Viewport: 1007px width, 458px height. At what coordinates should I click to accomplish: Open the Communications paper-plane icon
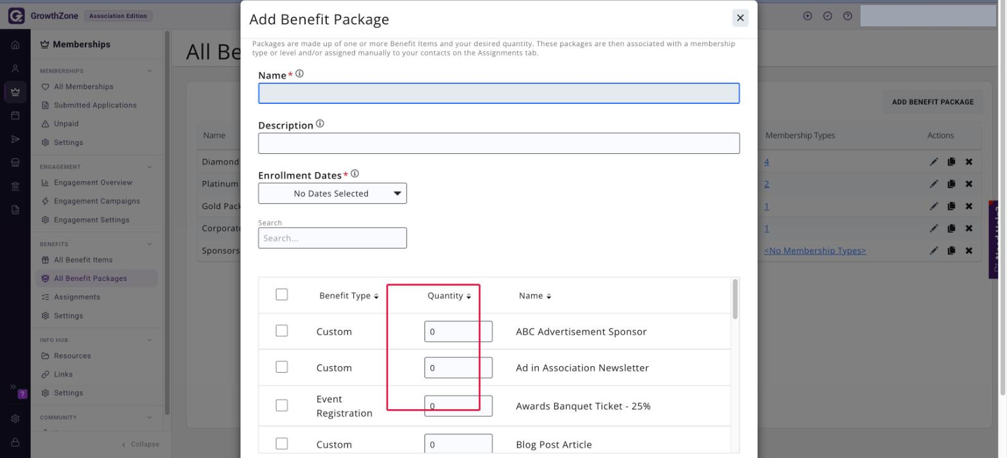click(x=15, y=139)
